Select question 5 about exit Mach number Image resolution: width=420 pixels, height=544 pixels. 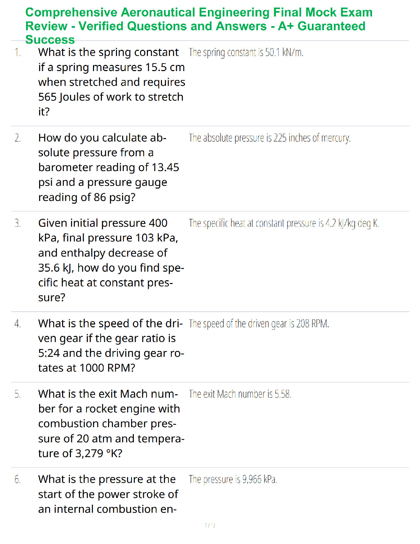111,423
